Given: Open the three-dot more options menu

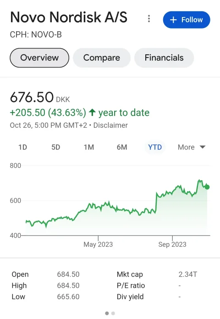Looking at the screenshot, I should click(149, 19).
